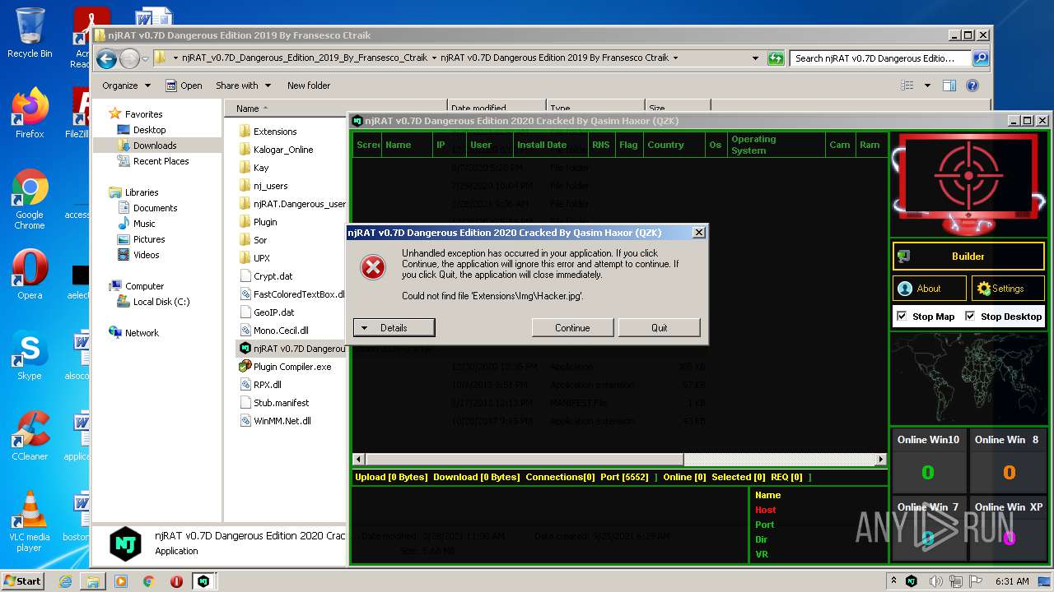The height and width of the screenshot is (592, 1054).
Task: Click New folder in Explorer toolbar
Action: pyautogui.click(x=309, y=86)
